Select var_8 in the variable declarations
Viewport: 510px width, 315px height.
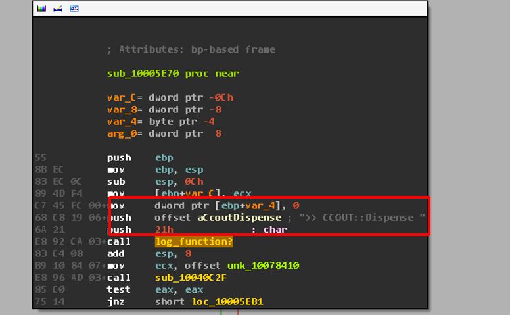122,110
